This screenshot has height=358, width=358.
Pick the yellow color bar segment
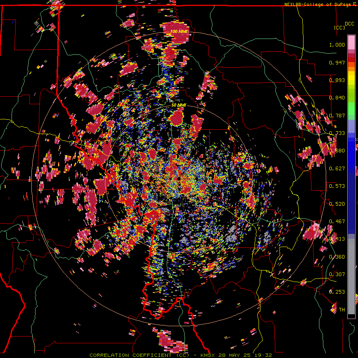pyautogui.click(x=351, y=78)
